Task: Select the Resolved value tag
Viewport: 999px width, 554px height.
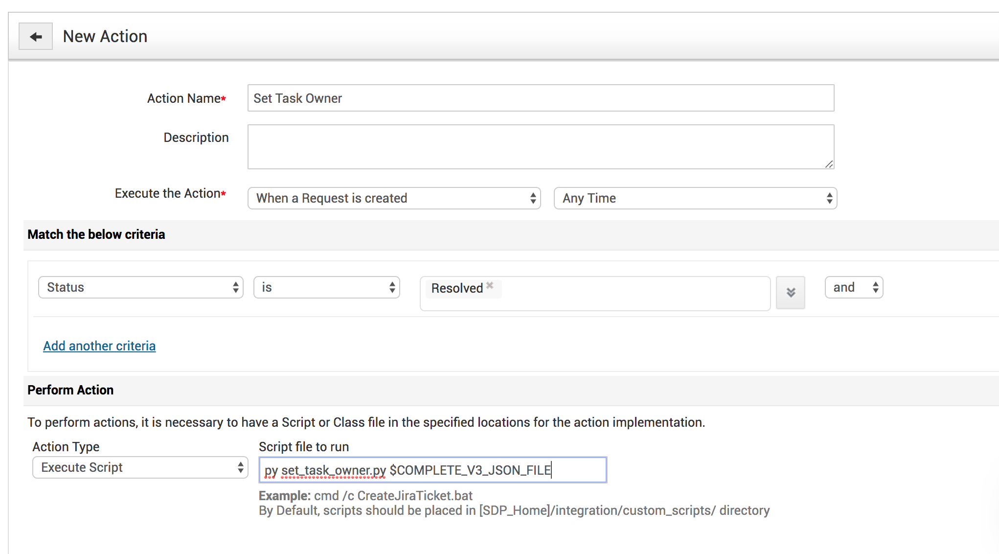Action: tap(457, 288)
